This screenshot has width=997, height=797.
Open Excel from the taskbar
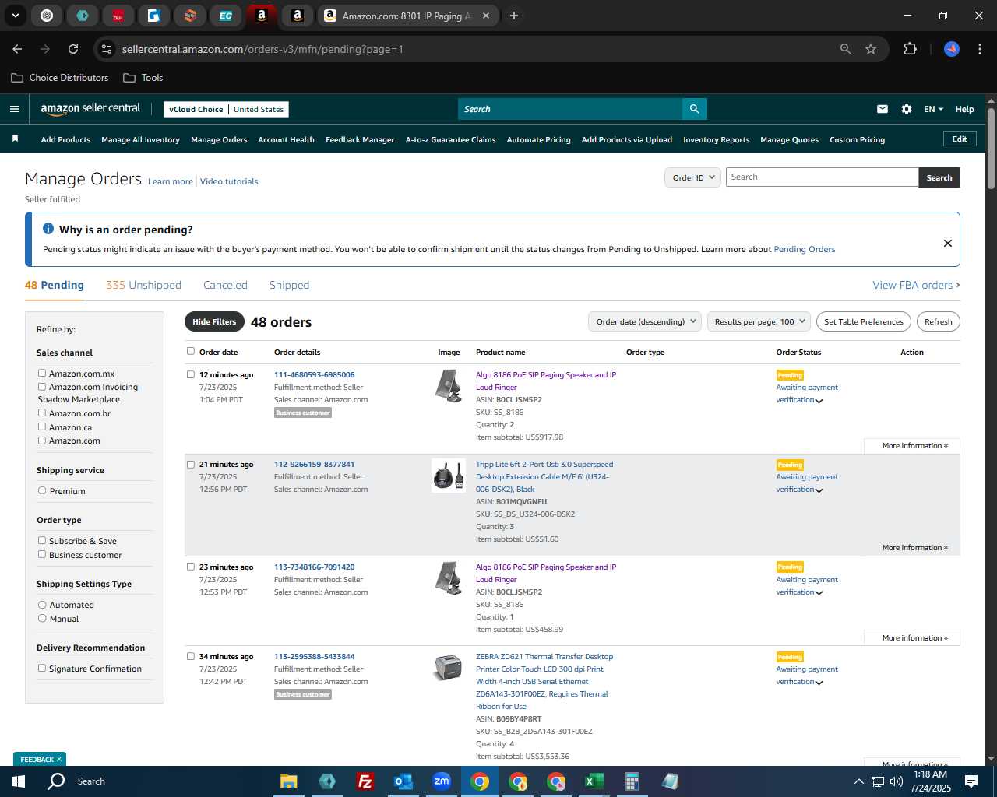(594, 781)
